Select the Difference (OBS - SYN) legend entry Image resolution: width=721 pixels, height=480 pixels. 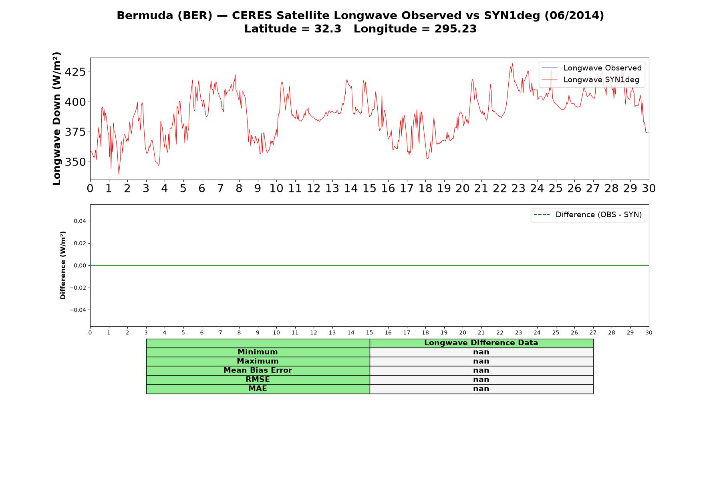[x=588, y=215]
